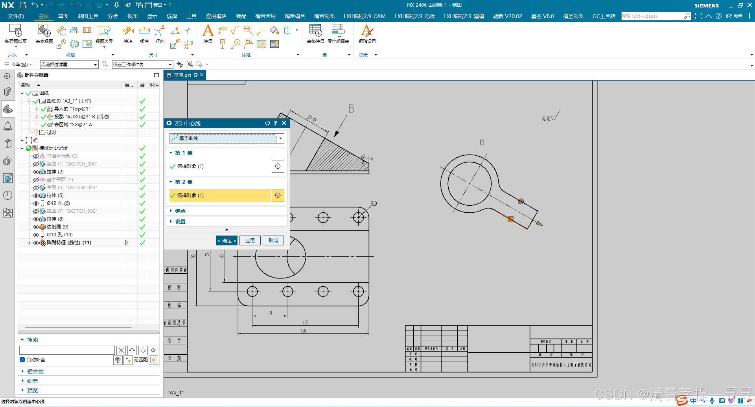Viewport: 755px width, 407px height.
Task: Switch to the 制图工具 ribbon tab
Action: pyautogui.click(x=88, y=16)
